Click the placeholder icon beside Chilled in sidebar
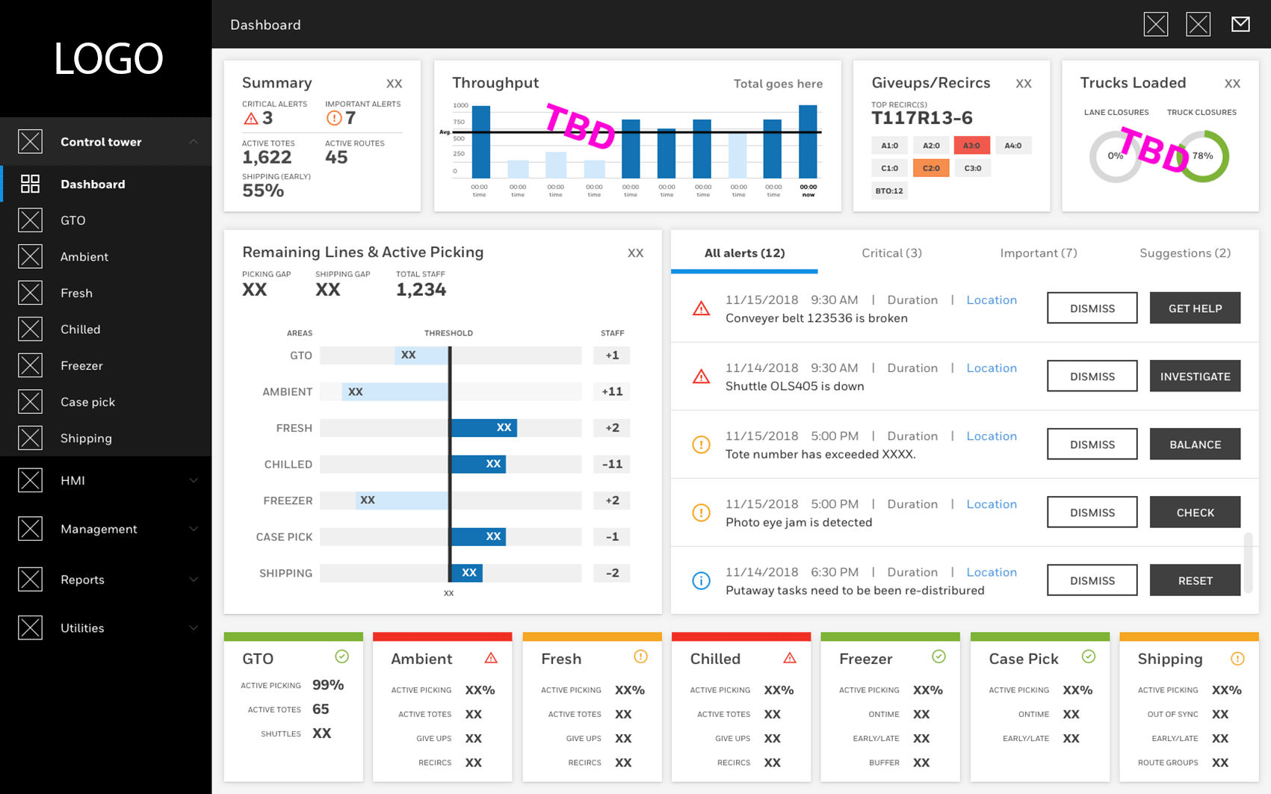The height and width of the screenshot is (794, 1271). coord(30,329)
